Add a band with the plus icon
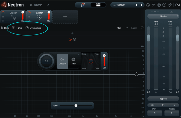The image size is (181, 118). pyautogui.click(x=72, y=33)
